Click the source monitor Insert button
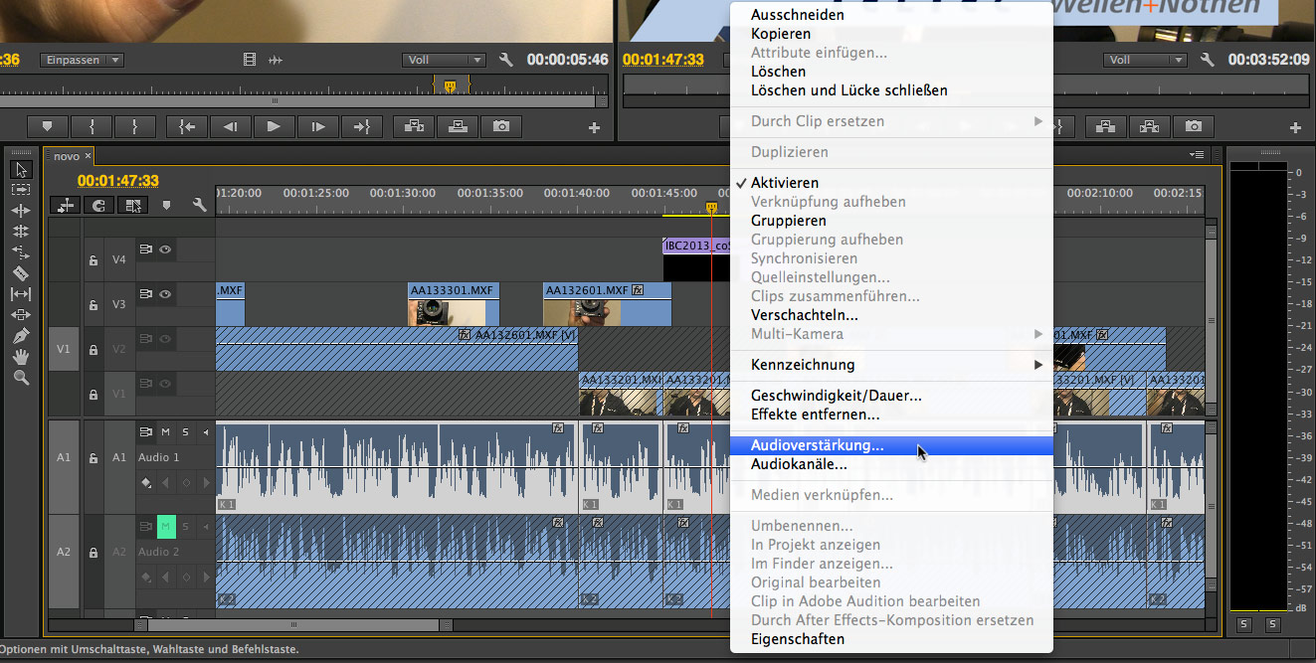The height and width of the screenshot is (663, 1316). click(413, 126)
